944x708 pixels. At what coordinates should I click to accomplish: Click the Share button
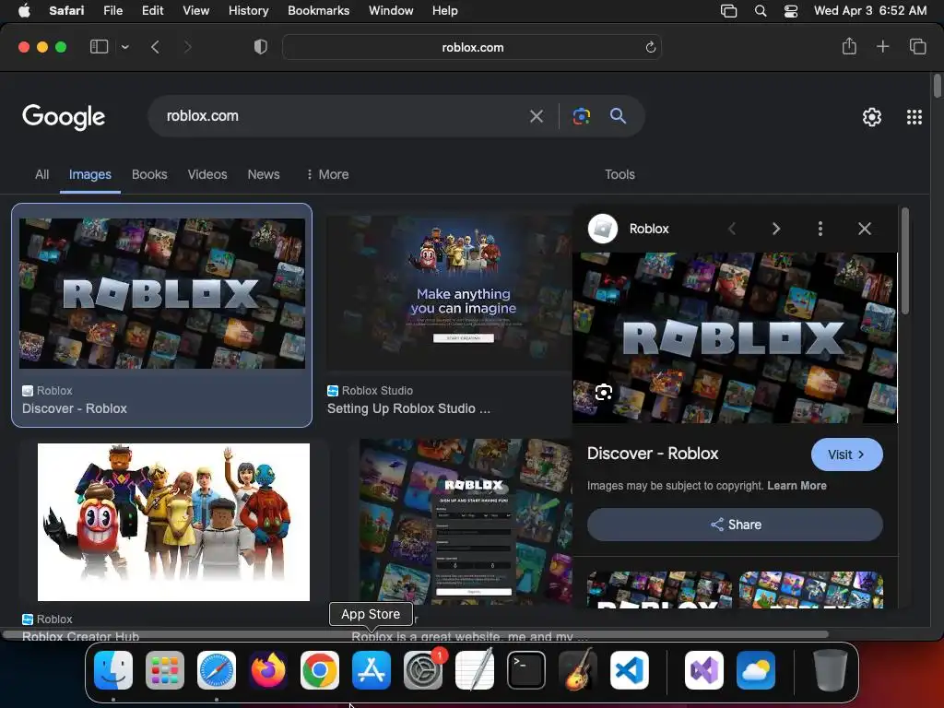pyautogui.click(x=735, y=525)
